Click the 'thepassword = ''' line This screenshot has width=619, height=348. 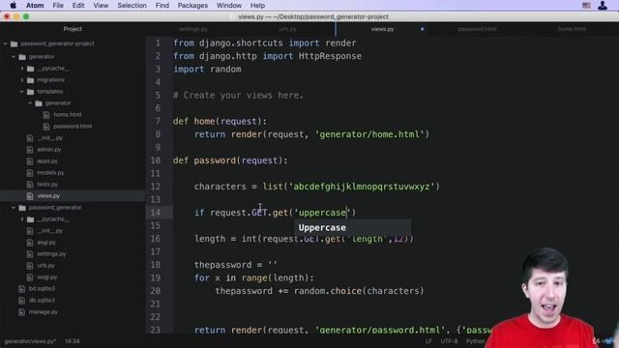click(236, 265)
